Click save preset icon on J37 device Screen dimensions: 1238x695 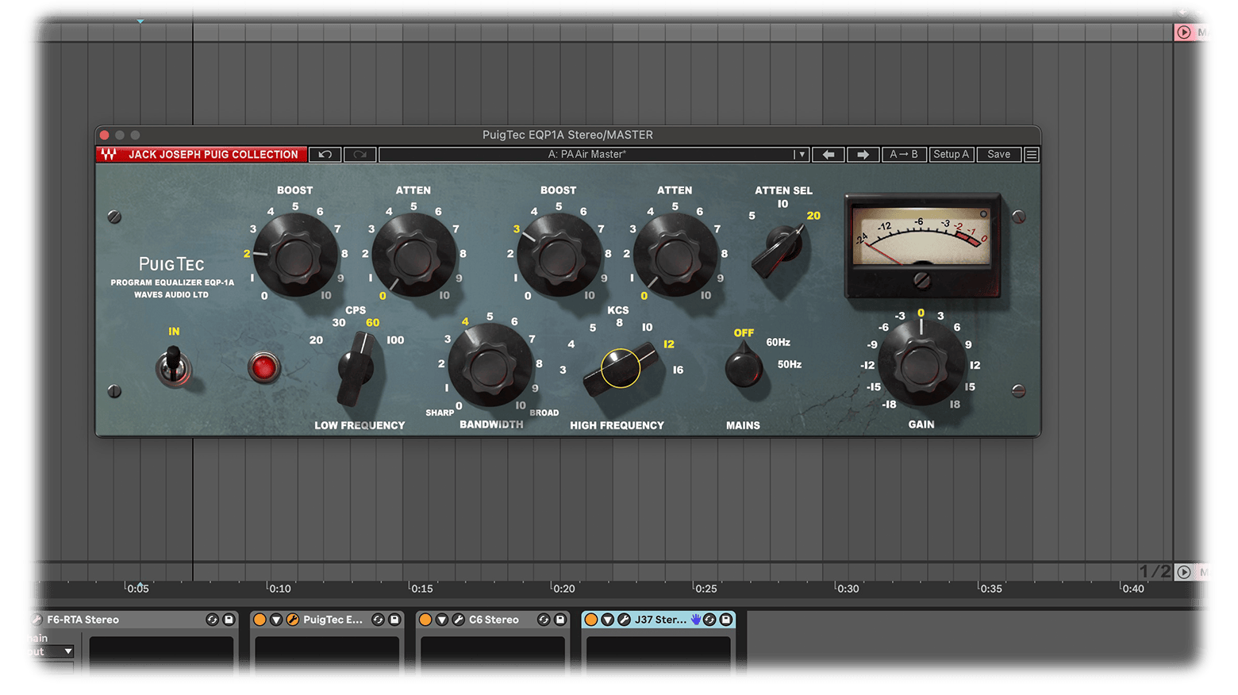pyautogui.click(x=725, y=620)
